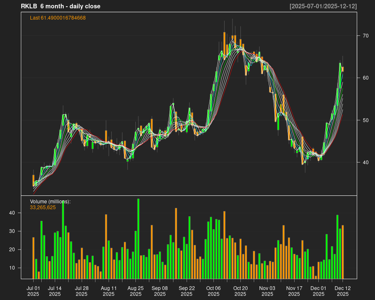Select the Last 61.49 price label

point(58,18)
